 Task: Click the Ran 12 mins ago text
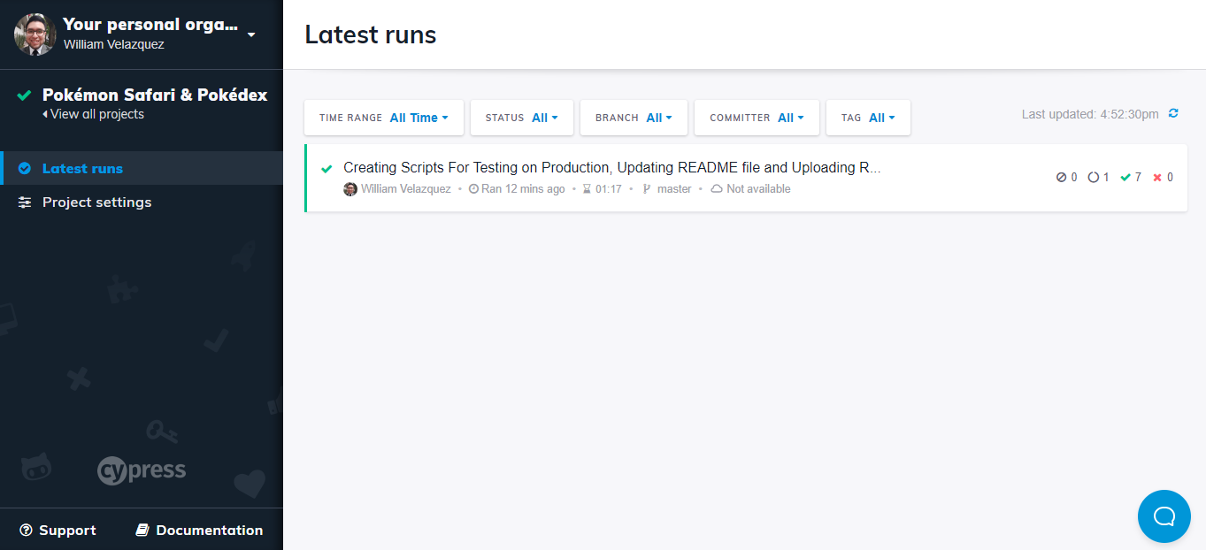[x=523, y=189]
